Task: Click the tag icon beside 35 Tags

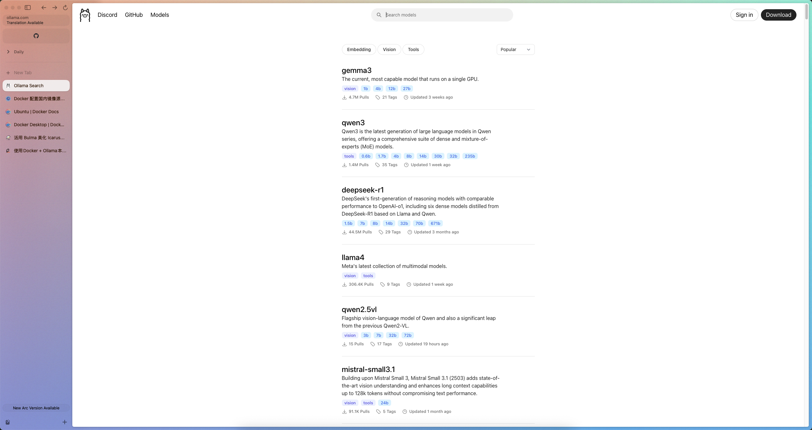Action: point(377,165)
